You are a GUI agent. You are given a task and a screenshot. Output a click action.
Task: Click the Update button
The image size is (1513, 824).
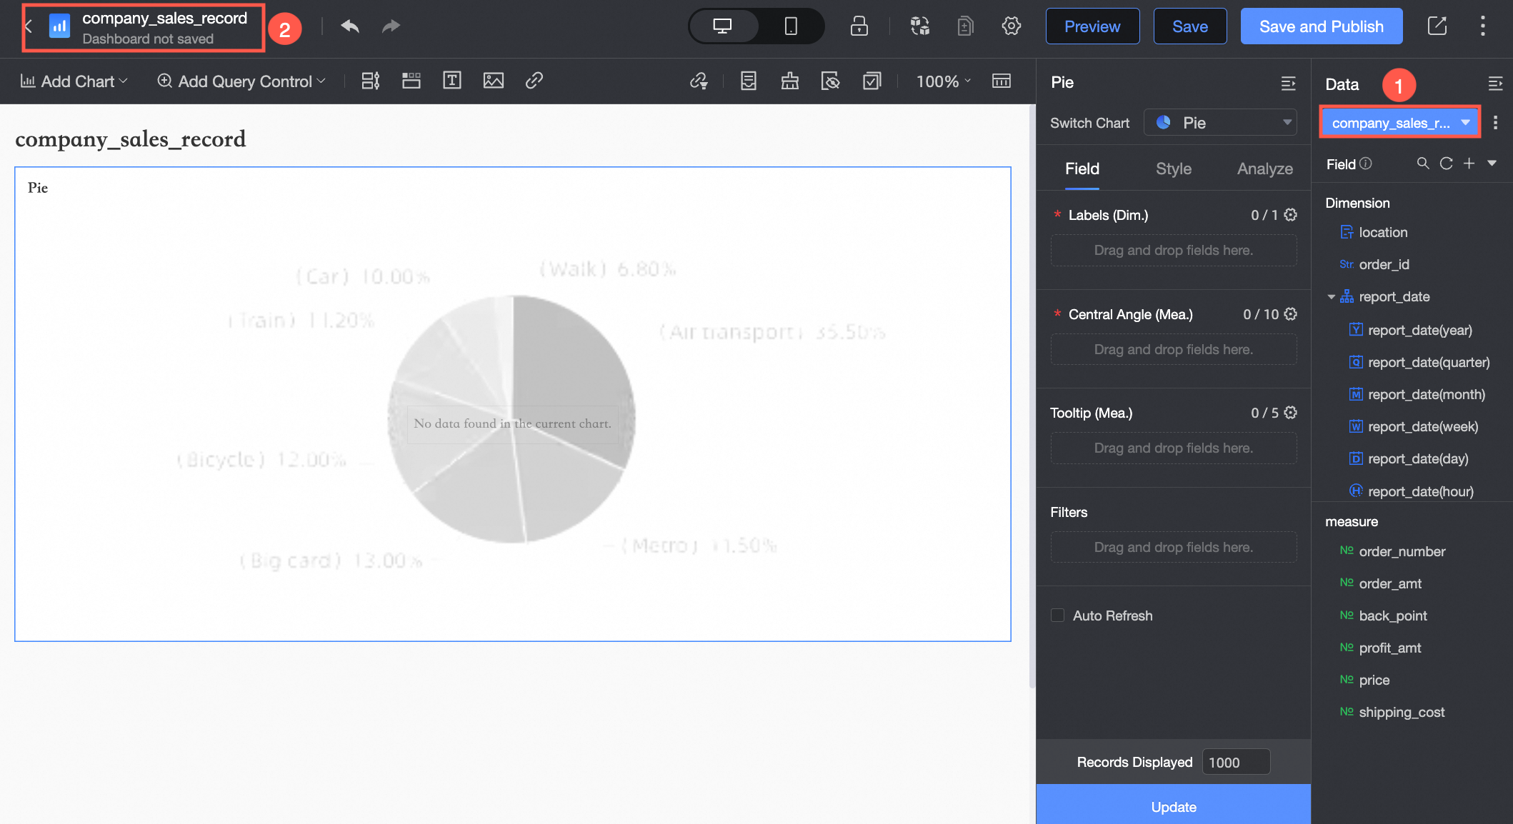[1173, 806]
